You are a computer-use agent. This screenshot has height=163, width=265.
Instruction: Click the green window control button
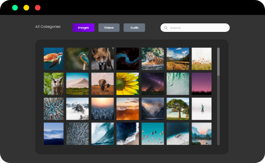(15, 8)
